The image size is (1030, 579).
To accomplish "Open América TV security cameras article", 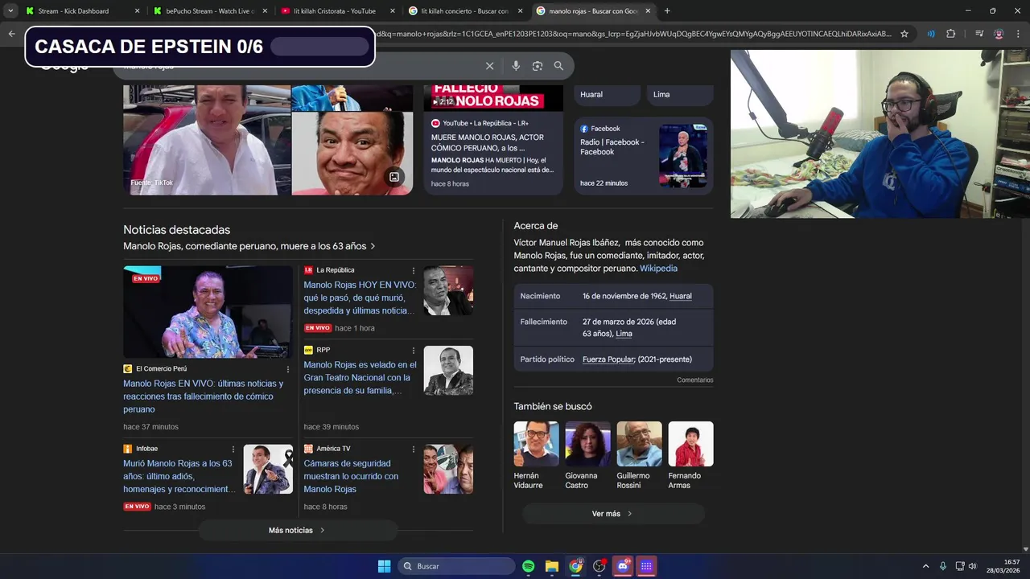I will point(351,476).
